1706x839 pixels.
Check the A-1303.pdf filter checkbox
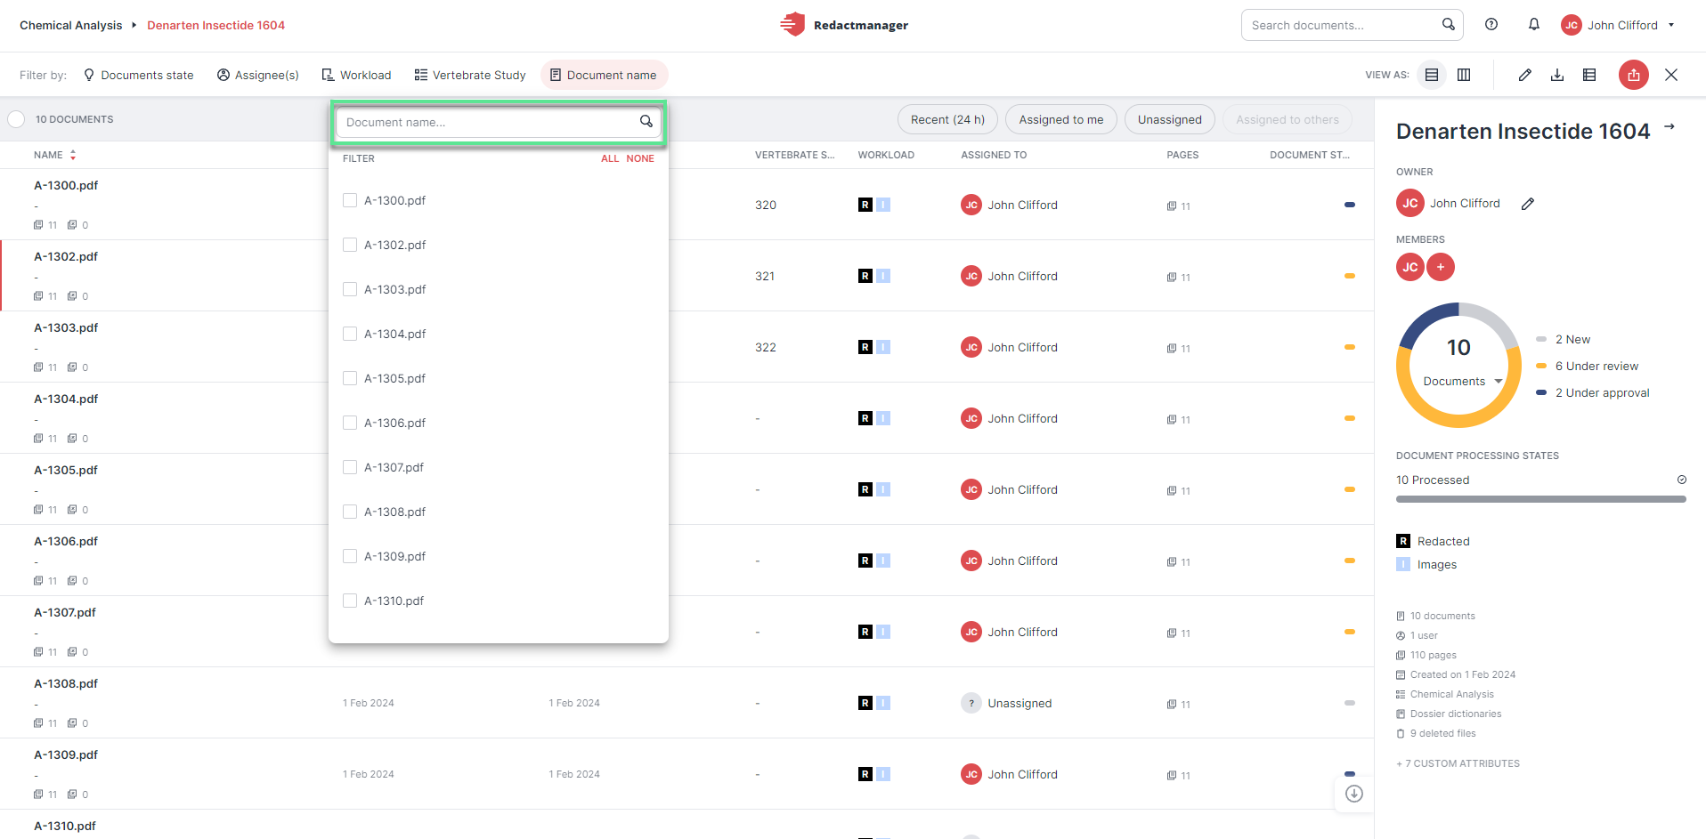(x=350, y=289)
